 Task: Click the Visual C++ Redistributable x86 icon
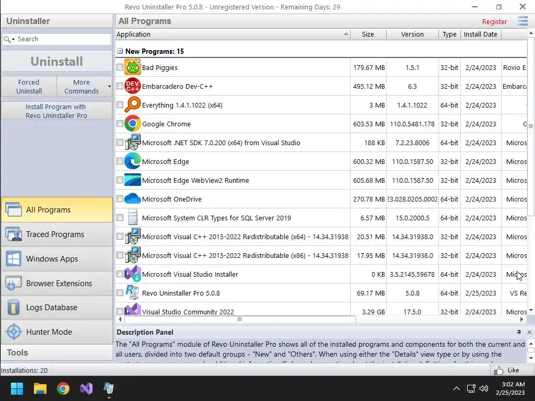click(133, 255)
